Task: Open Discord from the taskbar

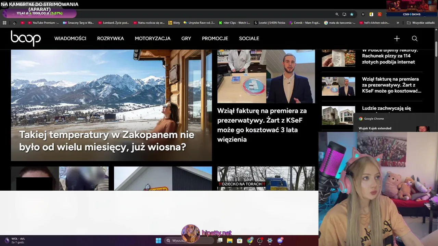Action: tap(280, 241)
